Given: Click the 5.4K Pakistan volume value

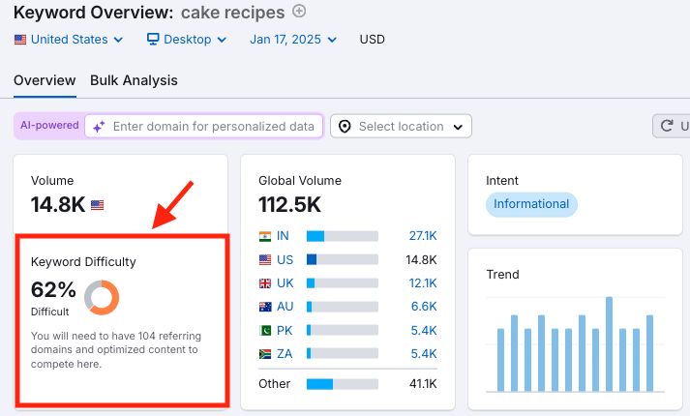Looking at the screenshot, I should pos(424,330).
